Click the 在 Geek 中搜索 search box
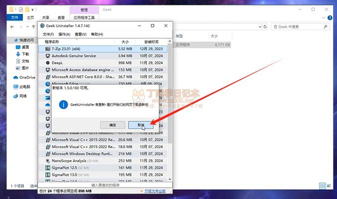The image size is (337, 199). point(300,27)
